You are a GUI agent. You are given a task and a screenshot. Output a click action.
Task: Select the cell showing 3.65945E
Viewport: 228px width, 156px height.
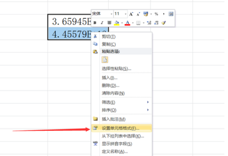tap(70, 21)
